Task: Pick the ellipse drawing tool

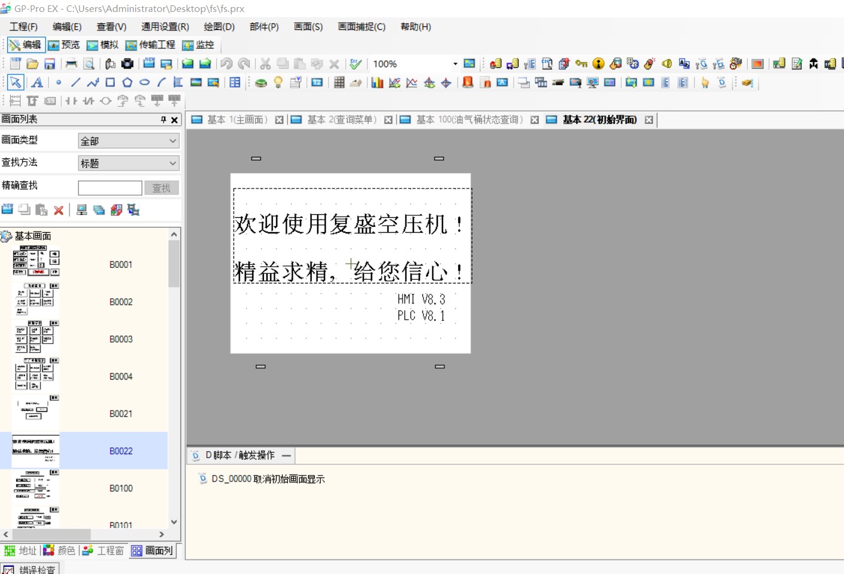Action: point(145,83)
